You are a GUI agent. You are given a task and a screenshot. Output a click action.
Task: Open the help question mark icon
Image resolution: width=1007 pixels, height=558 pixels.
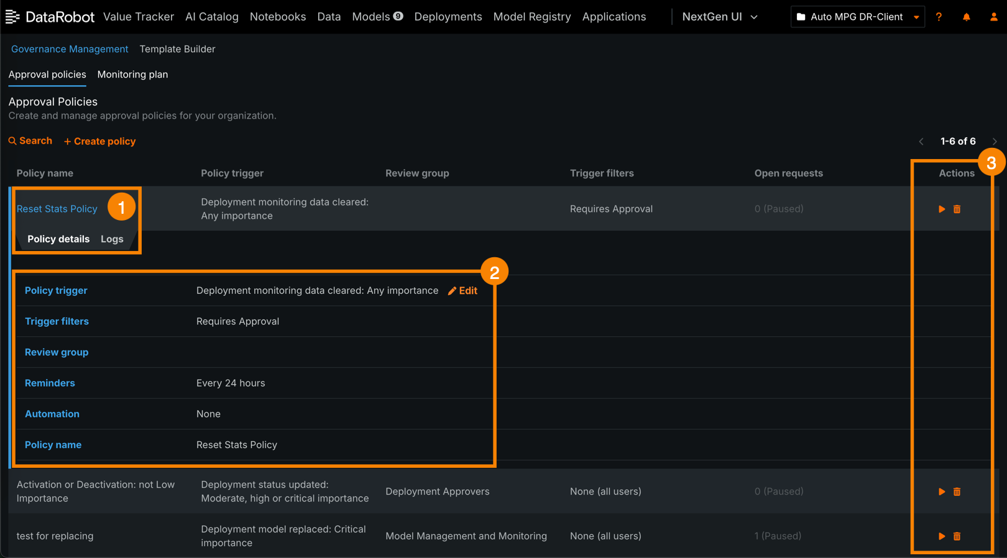point(939,17)
